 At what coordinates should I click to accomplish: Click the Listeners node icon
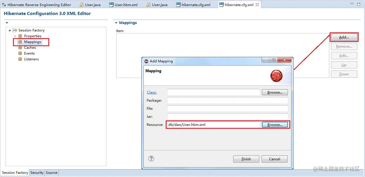[20, 59]
